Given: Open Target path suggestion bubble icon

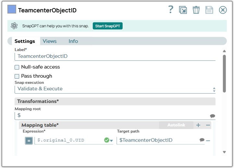Looking at the screenshot, I should click(x=202, y=140).
